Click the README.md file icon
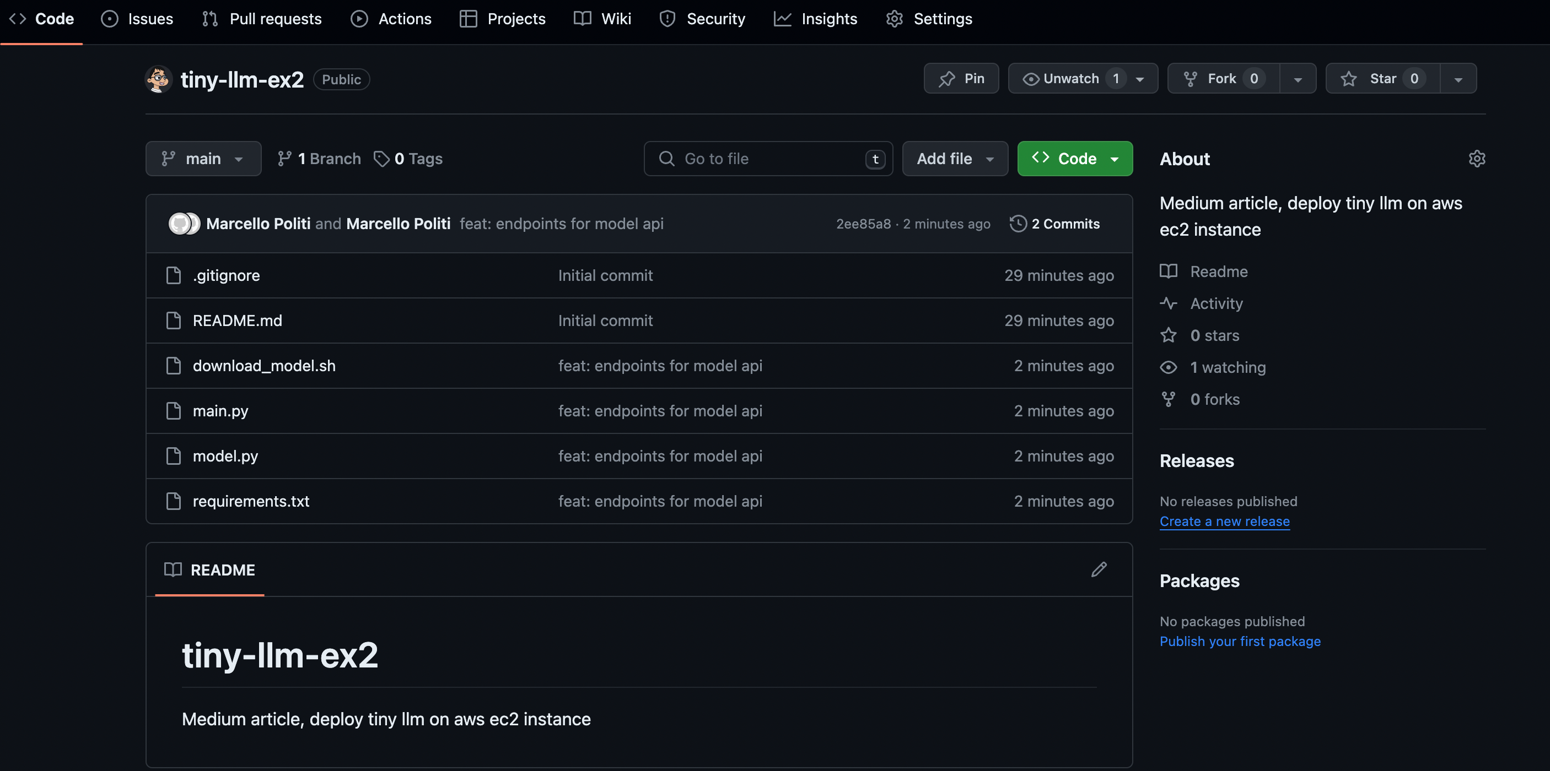The height and width of the screenshot is (771, 1550). [x=173, y=321]
